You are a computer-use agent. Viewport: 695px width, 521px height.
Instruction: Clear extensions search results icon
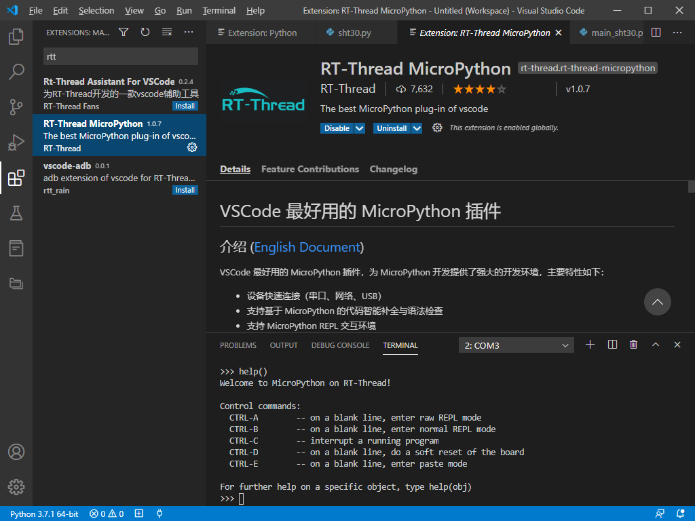point(167,32)
